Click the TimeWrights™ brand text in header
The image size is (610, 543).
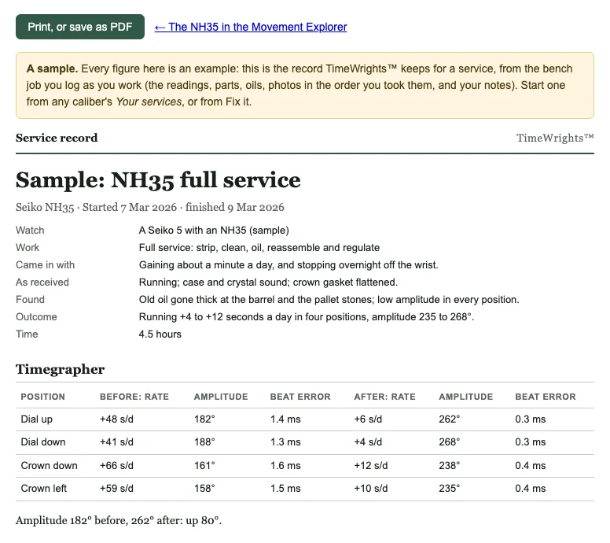pos(555,138)
